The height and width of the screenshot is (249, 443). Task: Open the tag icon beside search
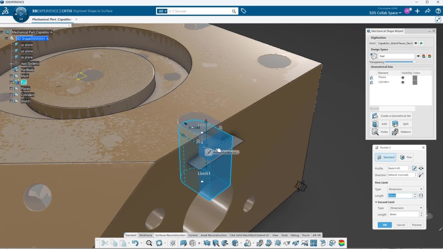click(x=243, y=11)
